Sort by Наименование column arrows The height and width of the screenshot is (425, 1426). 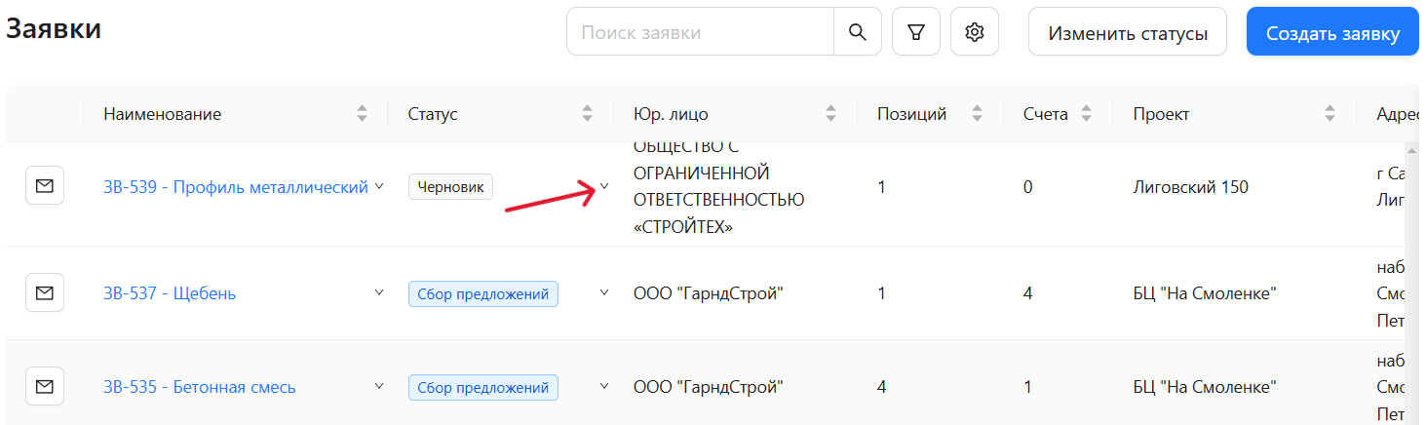click(x=363, y=114)
